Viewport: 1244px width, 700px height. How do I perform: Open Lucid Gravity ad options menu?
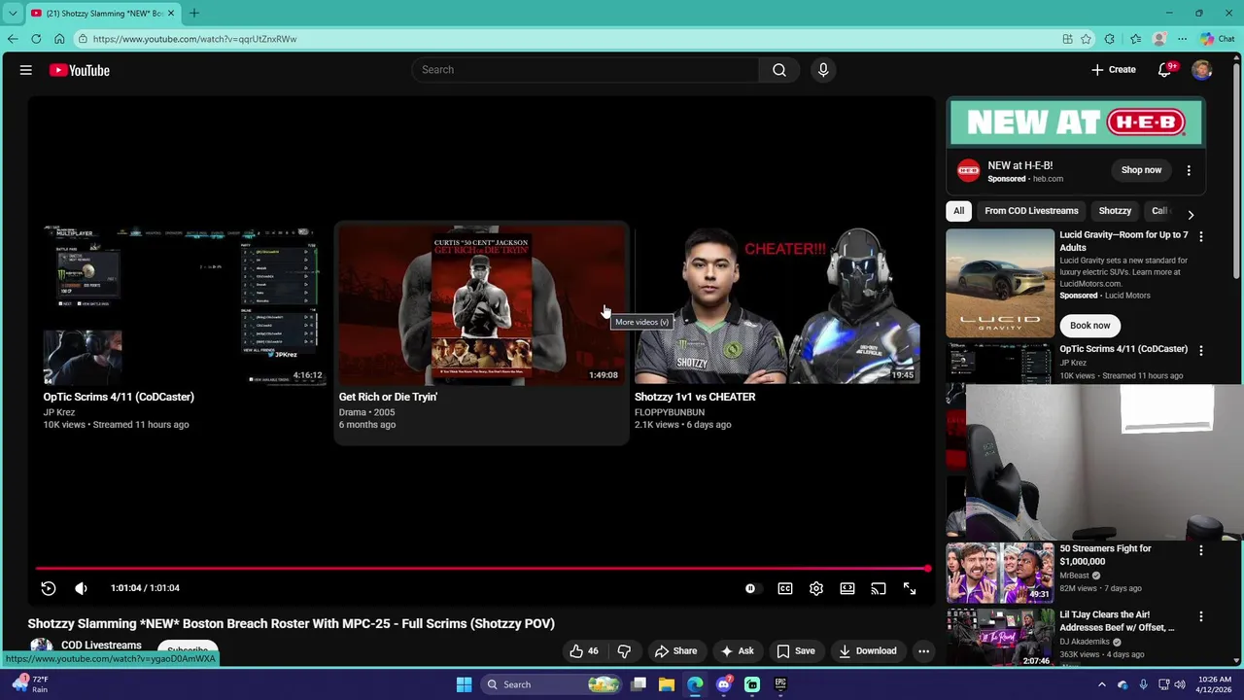tap(1201, 236)
